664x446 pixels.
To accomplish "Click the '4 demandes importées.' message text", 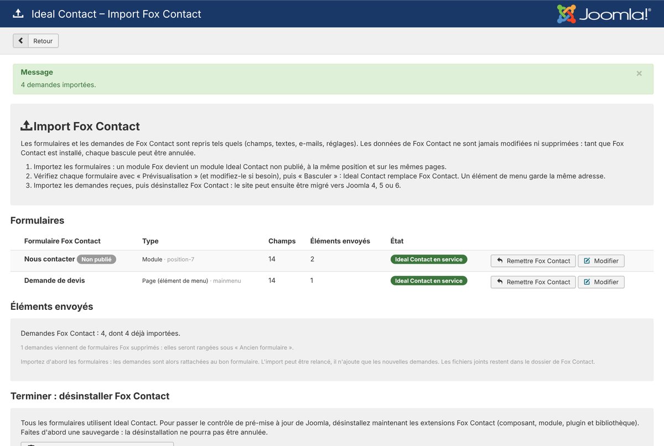I will click(58, 85).
